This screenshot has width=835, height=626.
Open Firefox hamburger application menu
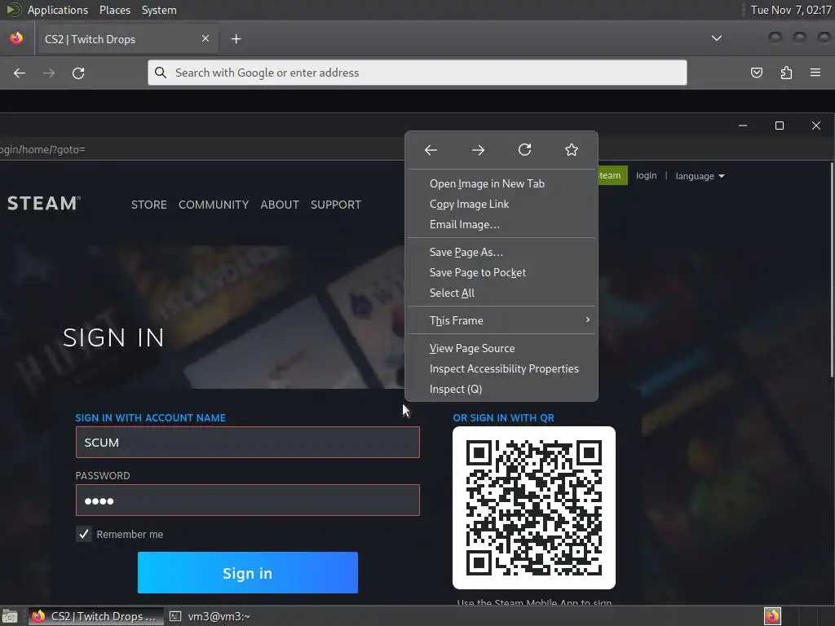815,73
